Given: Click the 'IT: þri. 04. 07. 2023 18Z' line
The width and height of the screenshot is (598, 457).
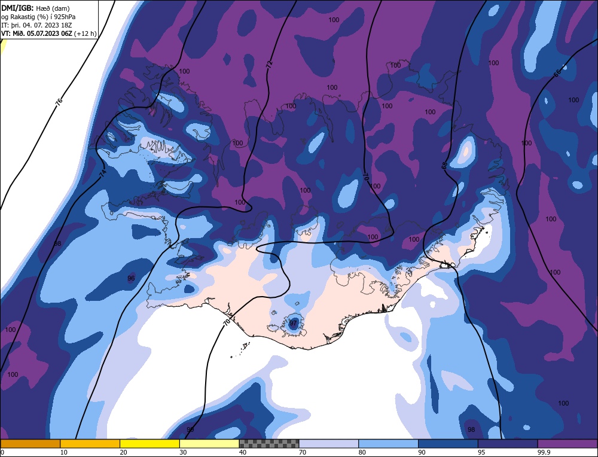Looking at the screenshot, I should point(36,25).
